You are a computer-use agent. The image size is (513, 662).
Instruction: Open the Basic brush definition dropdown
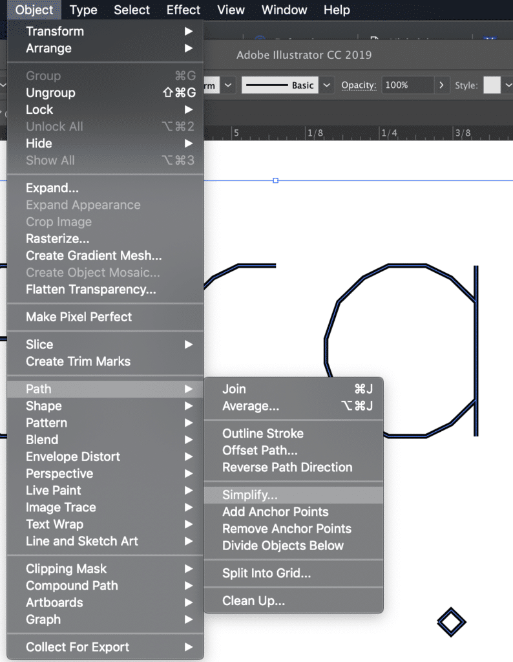(x=326, y=85)
